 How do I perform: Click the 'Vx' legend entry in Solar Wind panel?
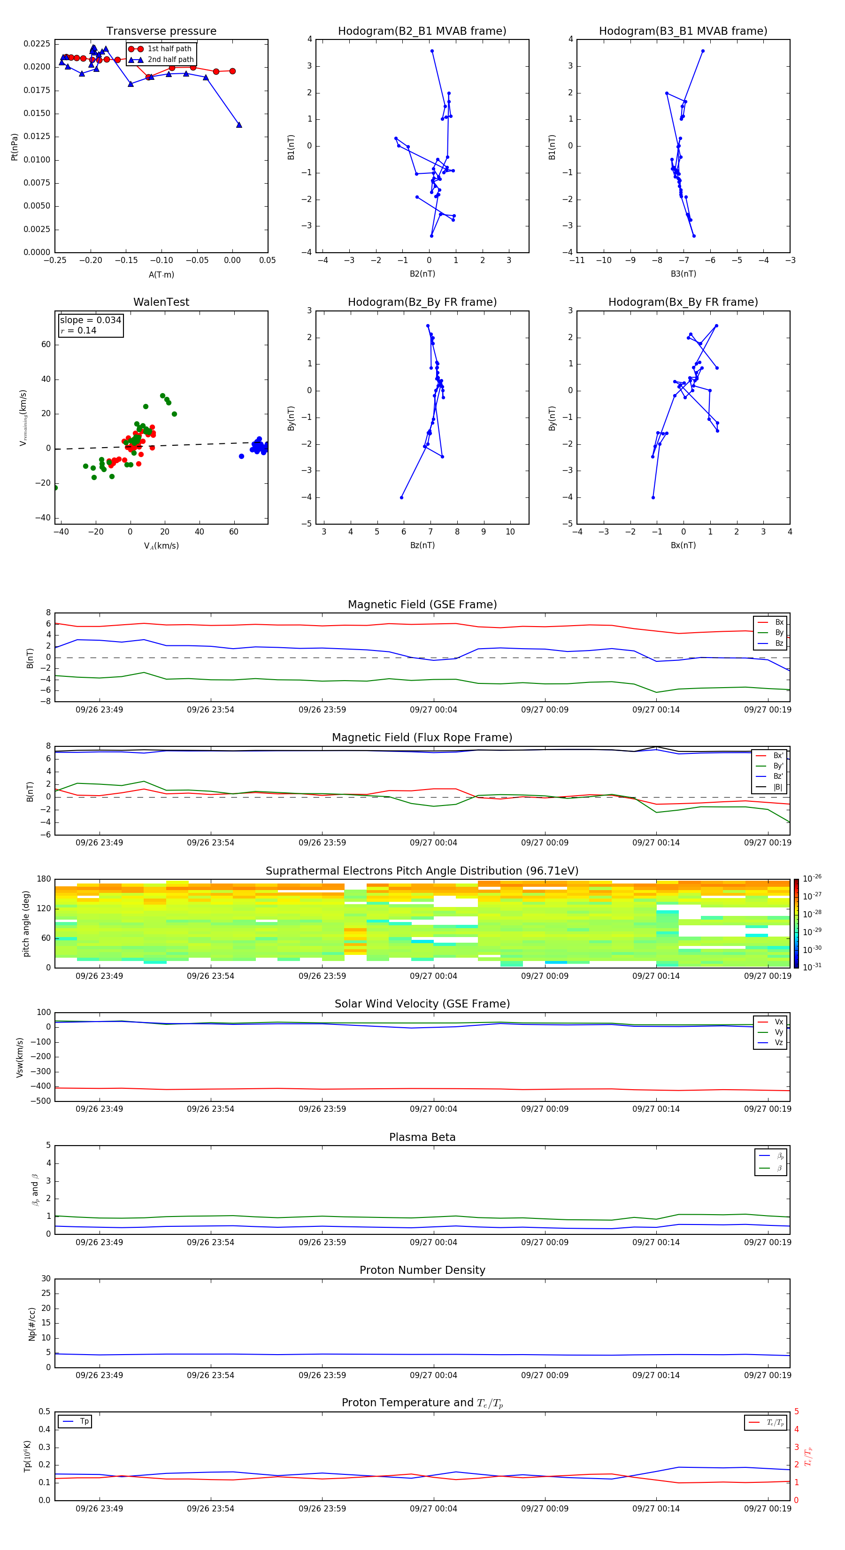coord(770,1022)
